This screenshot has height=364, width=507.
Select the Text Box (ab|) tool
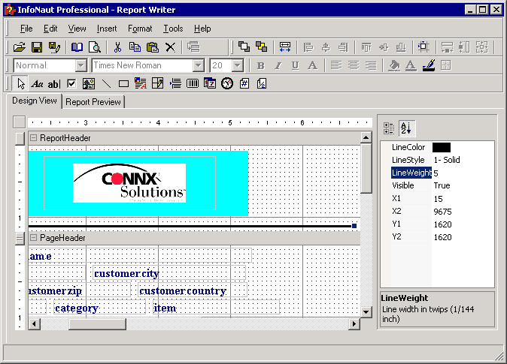pyautogui.click(x=54, y=84)
